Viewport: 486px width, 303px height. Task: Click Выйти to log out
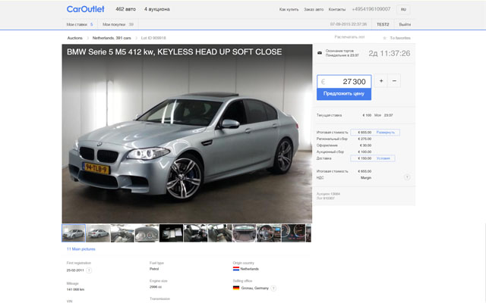405,24
